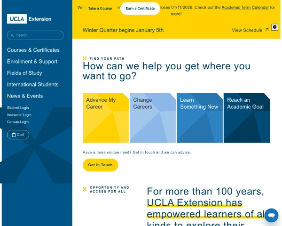This screenshot has width=282, height=226.
Task: Open Enrollment & Support menu
Action: tap(32, 62)
